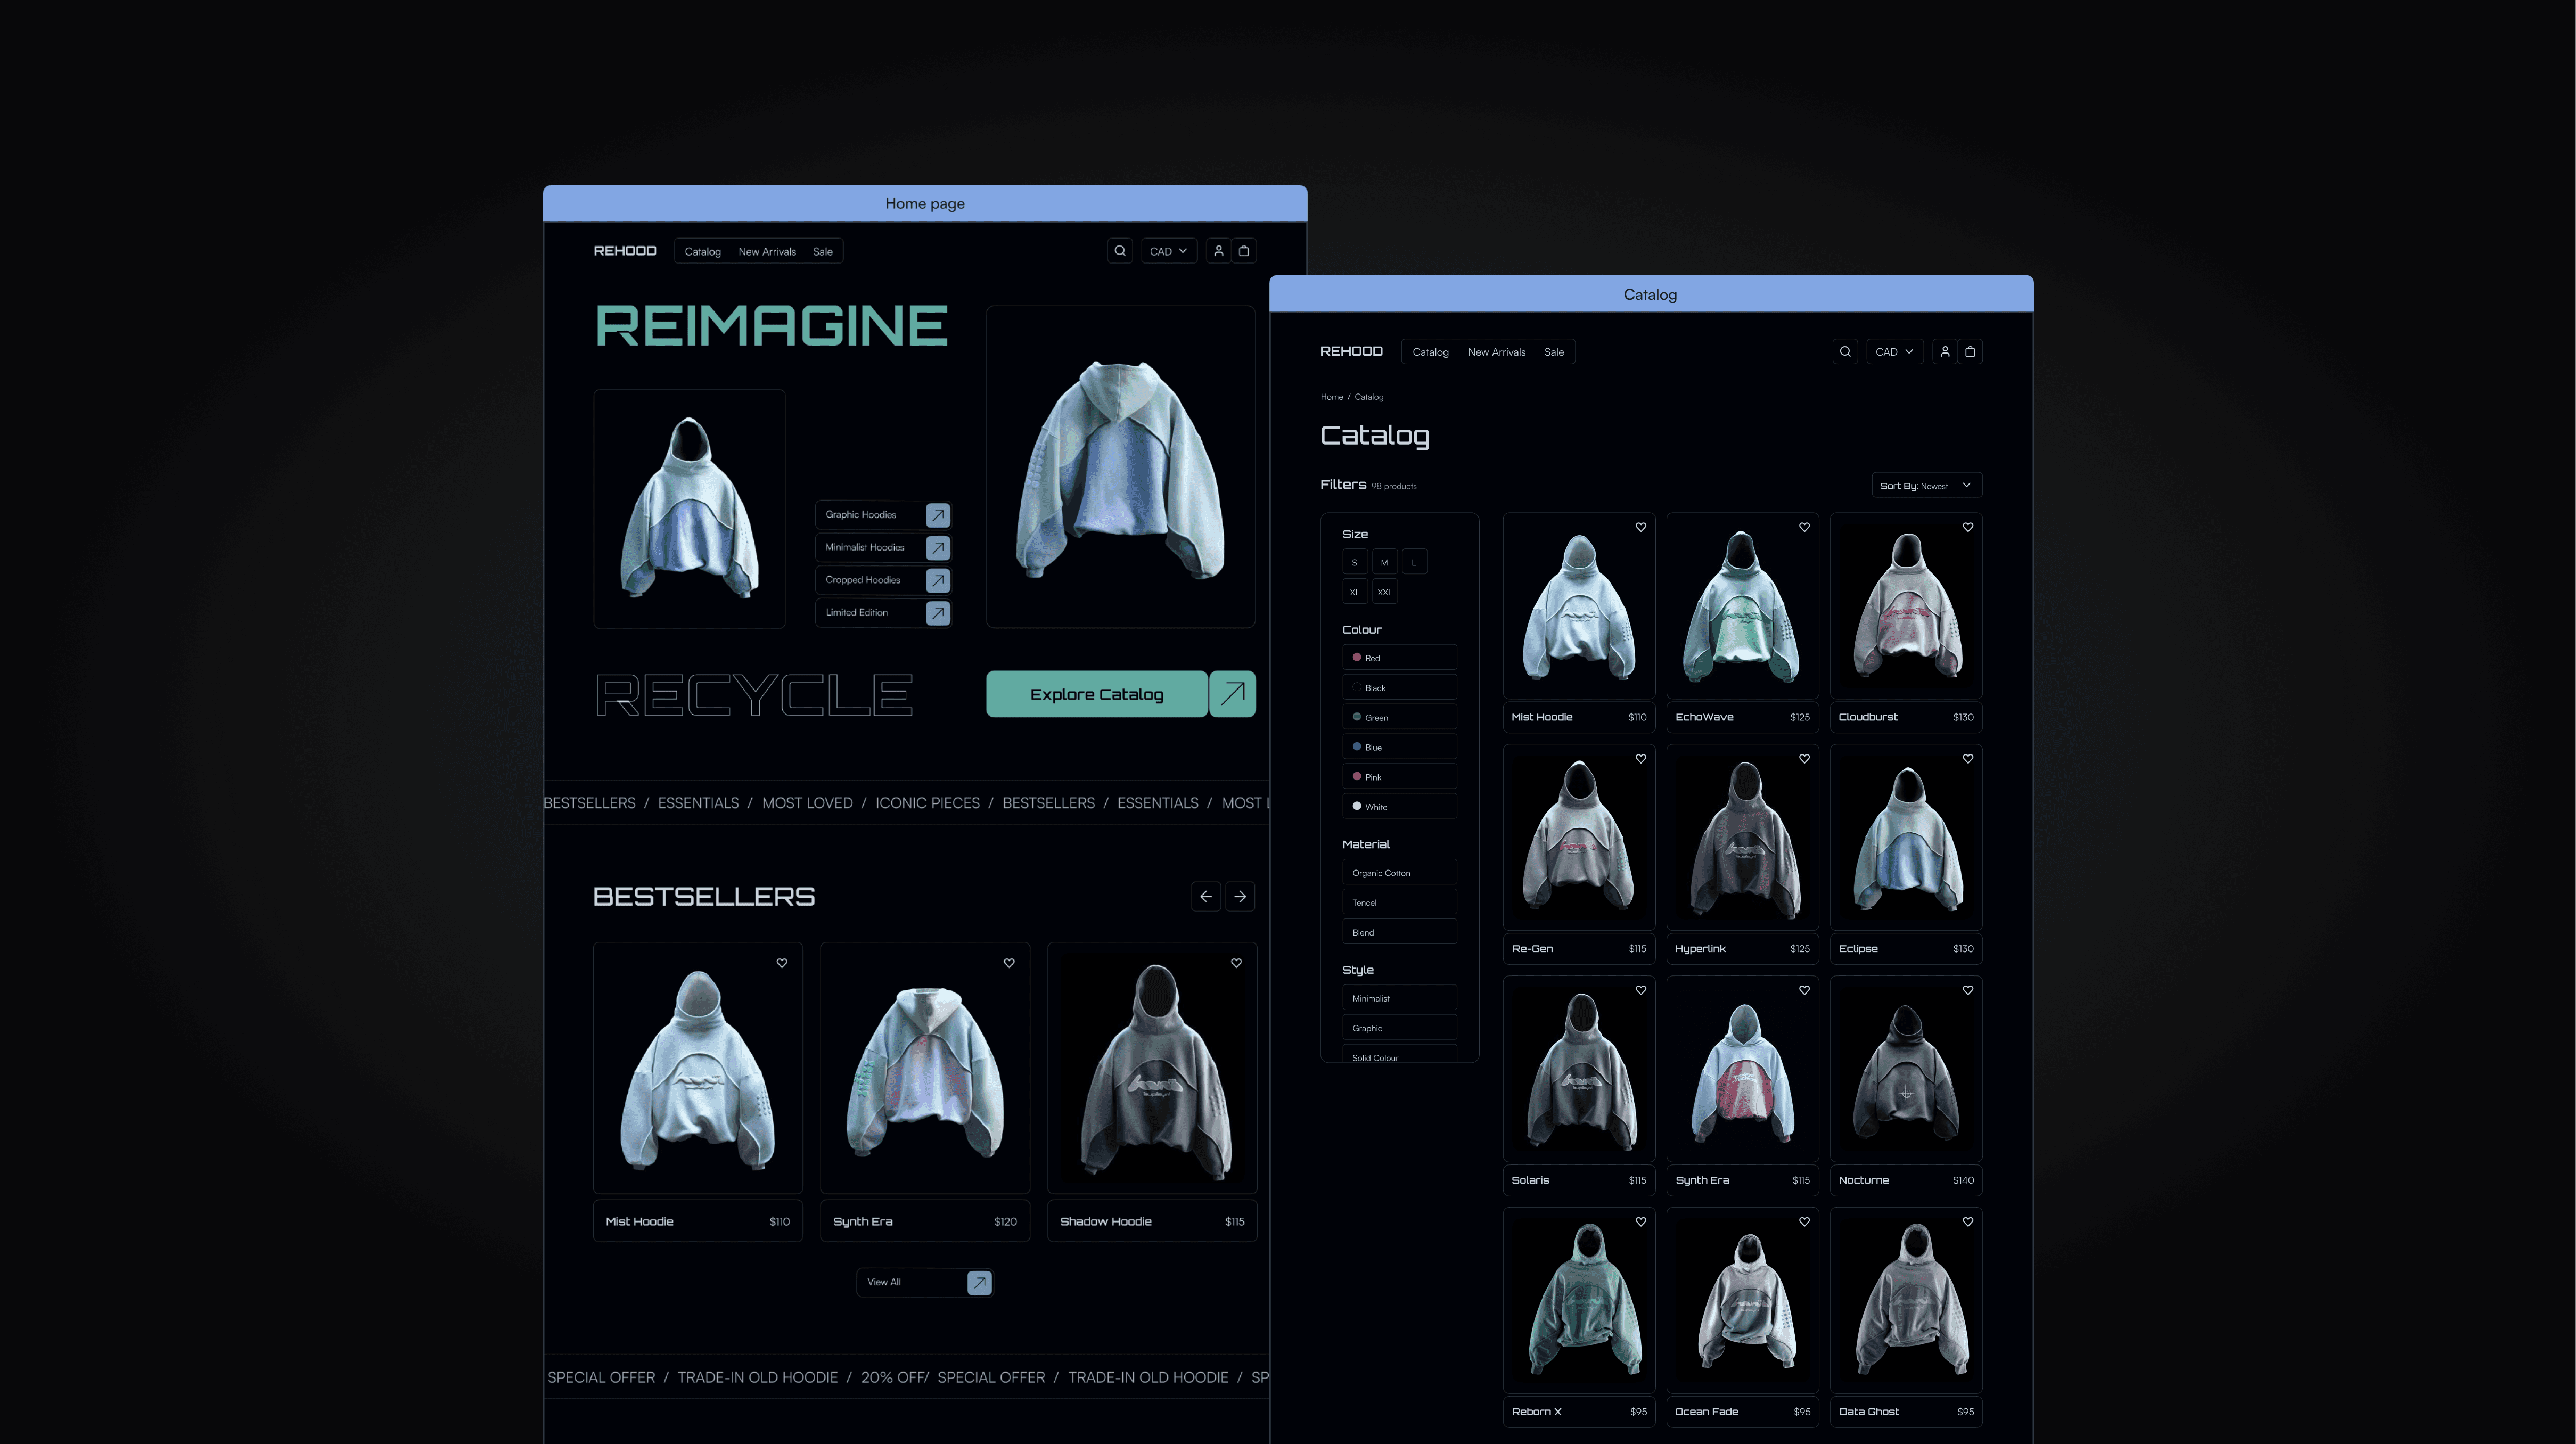Click arrow icon beside Graphic Hoodies

[x=937, y=515]
